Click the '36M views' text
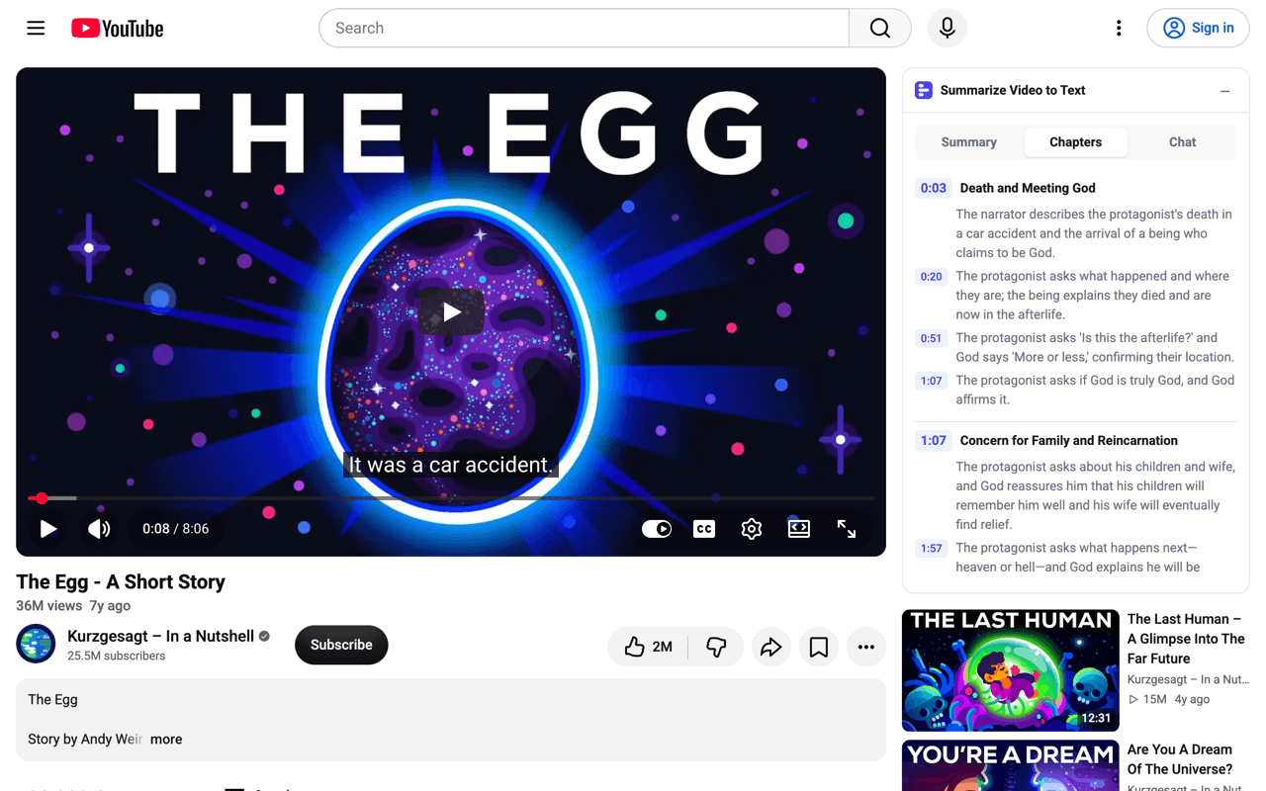1266x791 pixels. [x=48, y=605]
